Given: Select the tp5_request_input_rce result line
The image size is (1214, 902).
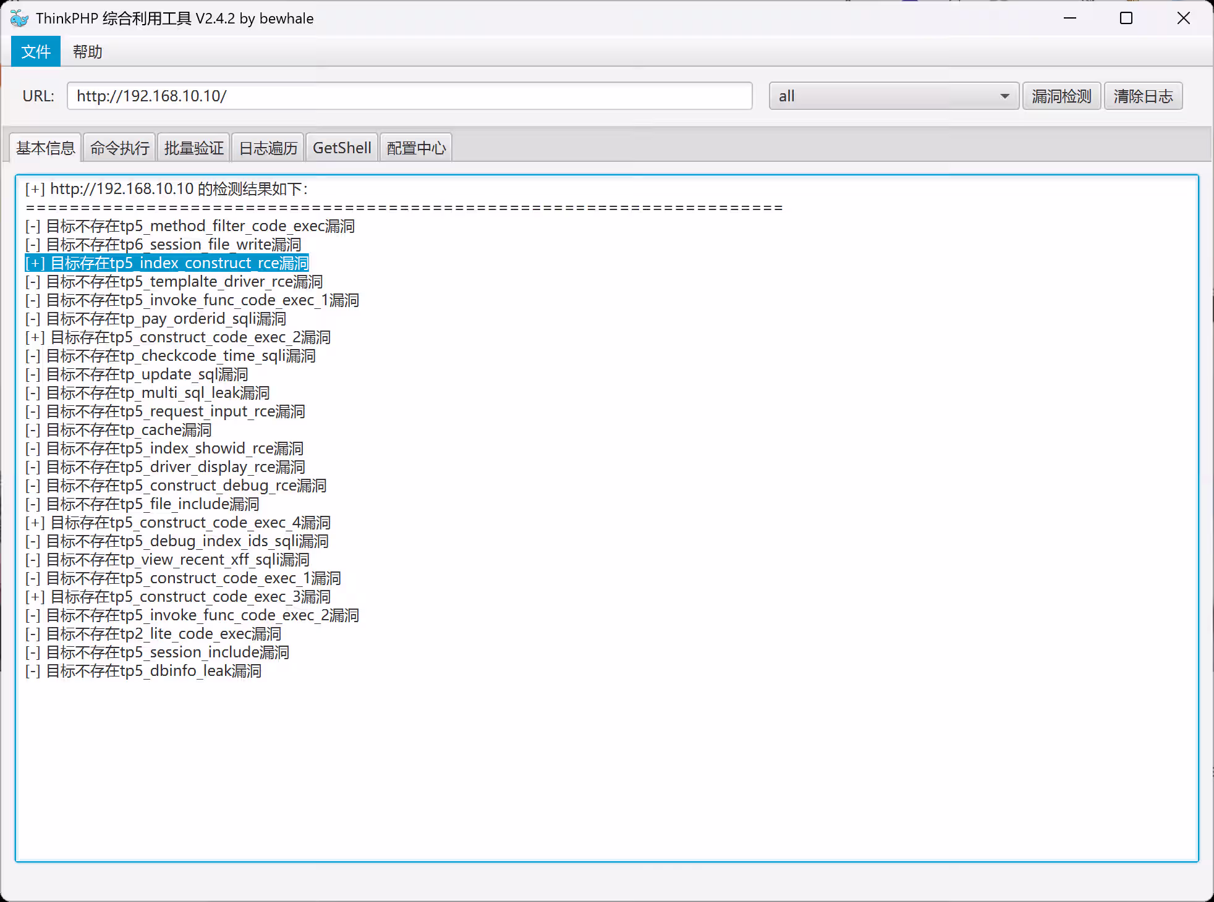Looking at the screenshot, I should pos(165,411).
